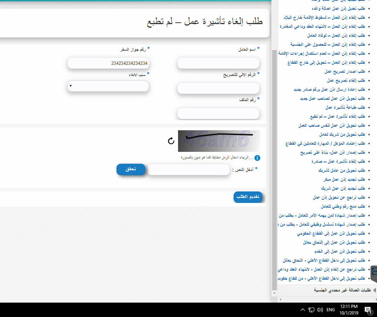Expand طلبات العمالة غير محددي الجنسية section
This screenshot has width=377, height=317.
coord(342,290)
